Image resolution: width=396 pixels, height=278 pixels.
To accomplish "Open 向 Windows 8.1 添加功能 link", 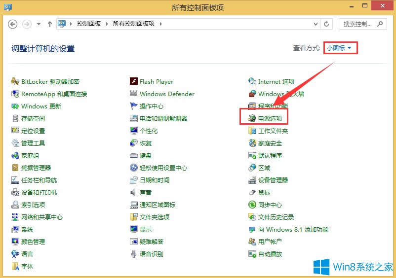I will coord(293,230).
